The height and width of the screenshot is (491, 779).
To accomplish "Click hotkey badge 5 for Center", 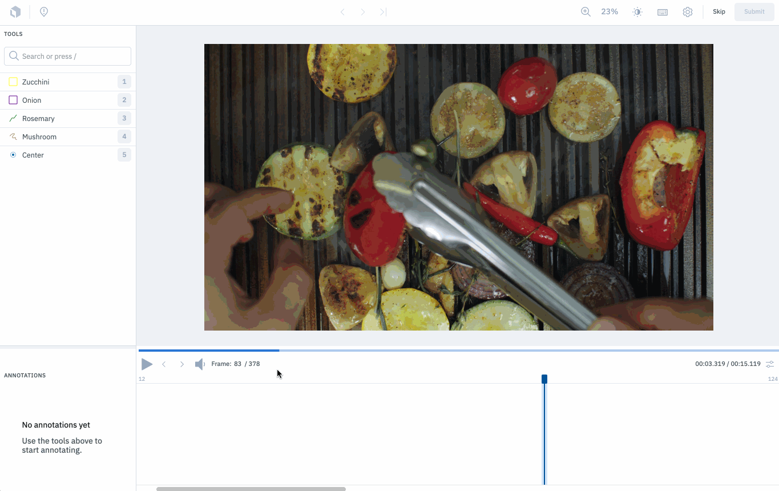I will pyautogui.click(x=124, y=155).
